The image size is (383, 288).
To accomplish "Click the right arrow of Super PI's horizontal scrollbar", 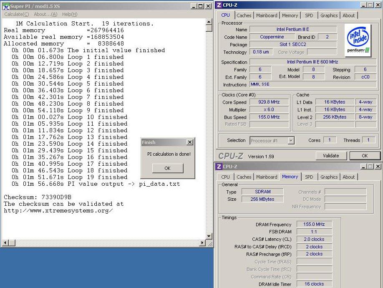I will click(202, 243).
